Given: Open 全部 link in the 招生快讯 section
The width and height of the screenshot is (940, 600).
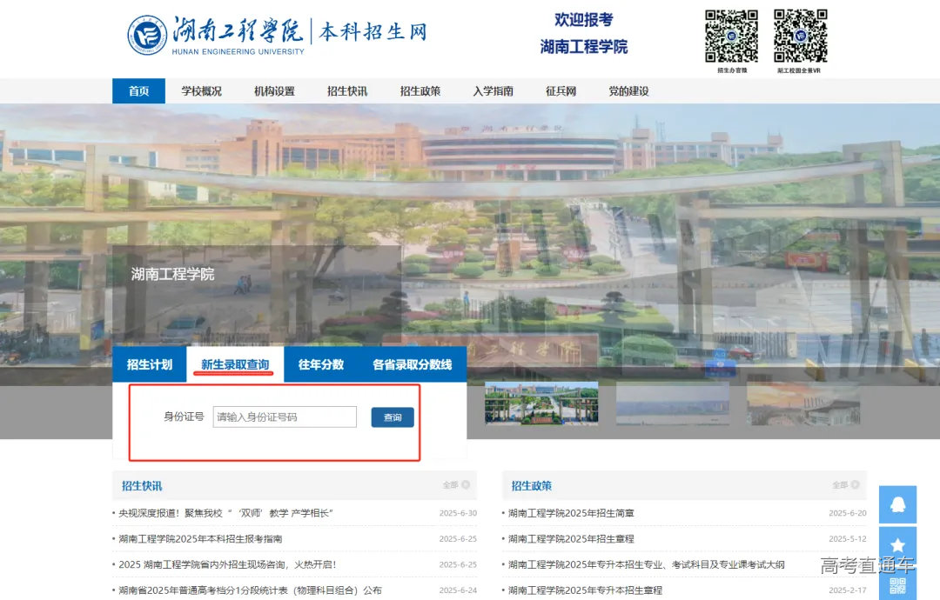Looking at the screenshot, I should point(453,484).
